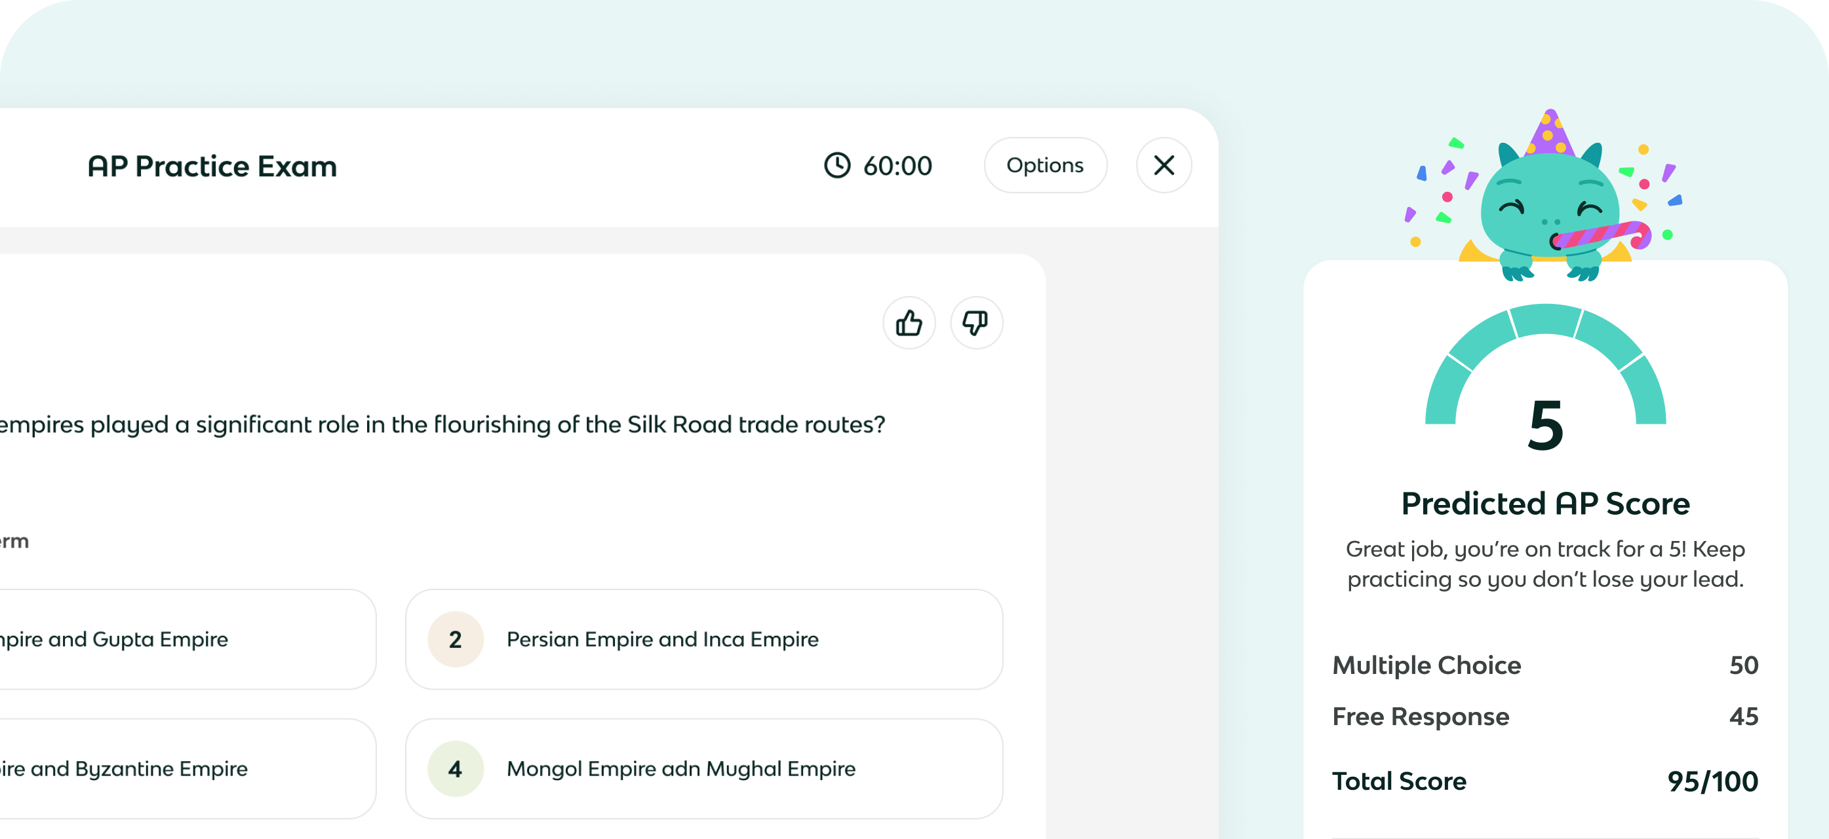Screen dimensions: 1829x839
Task: Click the number 2 answer badge
Action: 455,639
